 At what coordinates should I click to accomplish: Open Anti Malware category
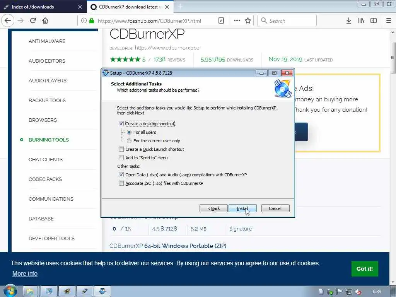coord(47,41)
